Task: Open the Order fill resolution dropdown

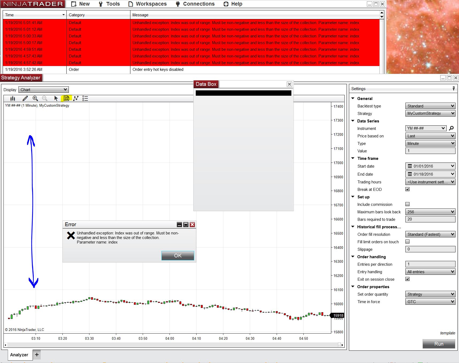Action: pyautogui.click(x=430, y=234)
